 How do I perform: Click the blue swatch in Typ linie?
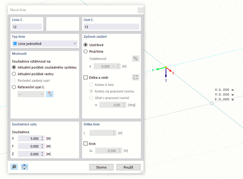tap(15, 44)
